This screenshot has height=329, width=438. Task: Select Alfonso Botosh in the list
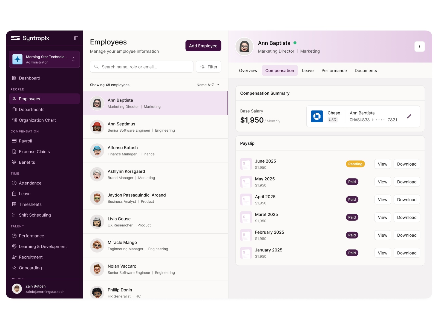click(x=155, y=151)
